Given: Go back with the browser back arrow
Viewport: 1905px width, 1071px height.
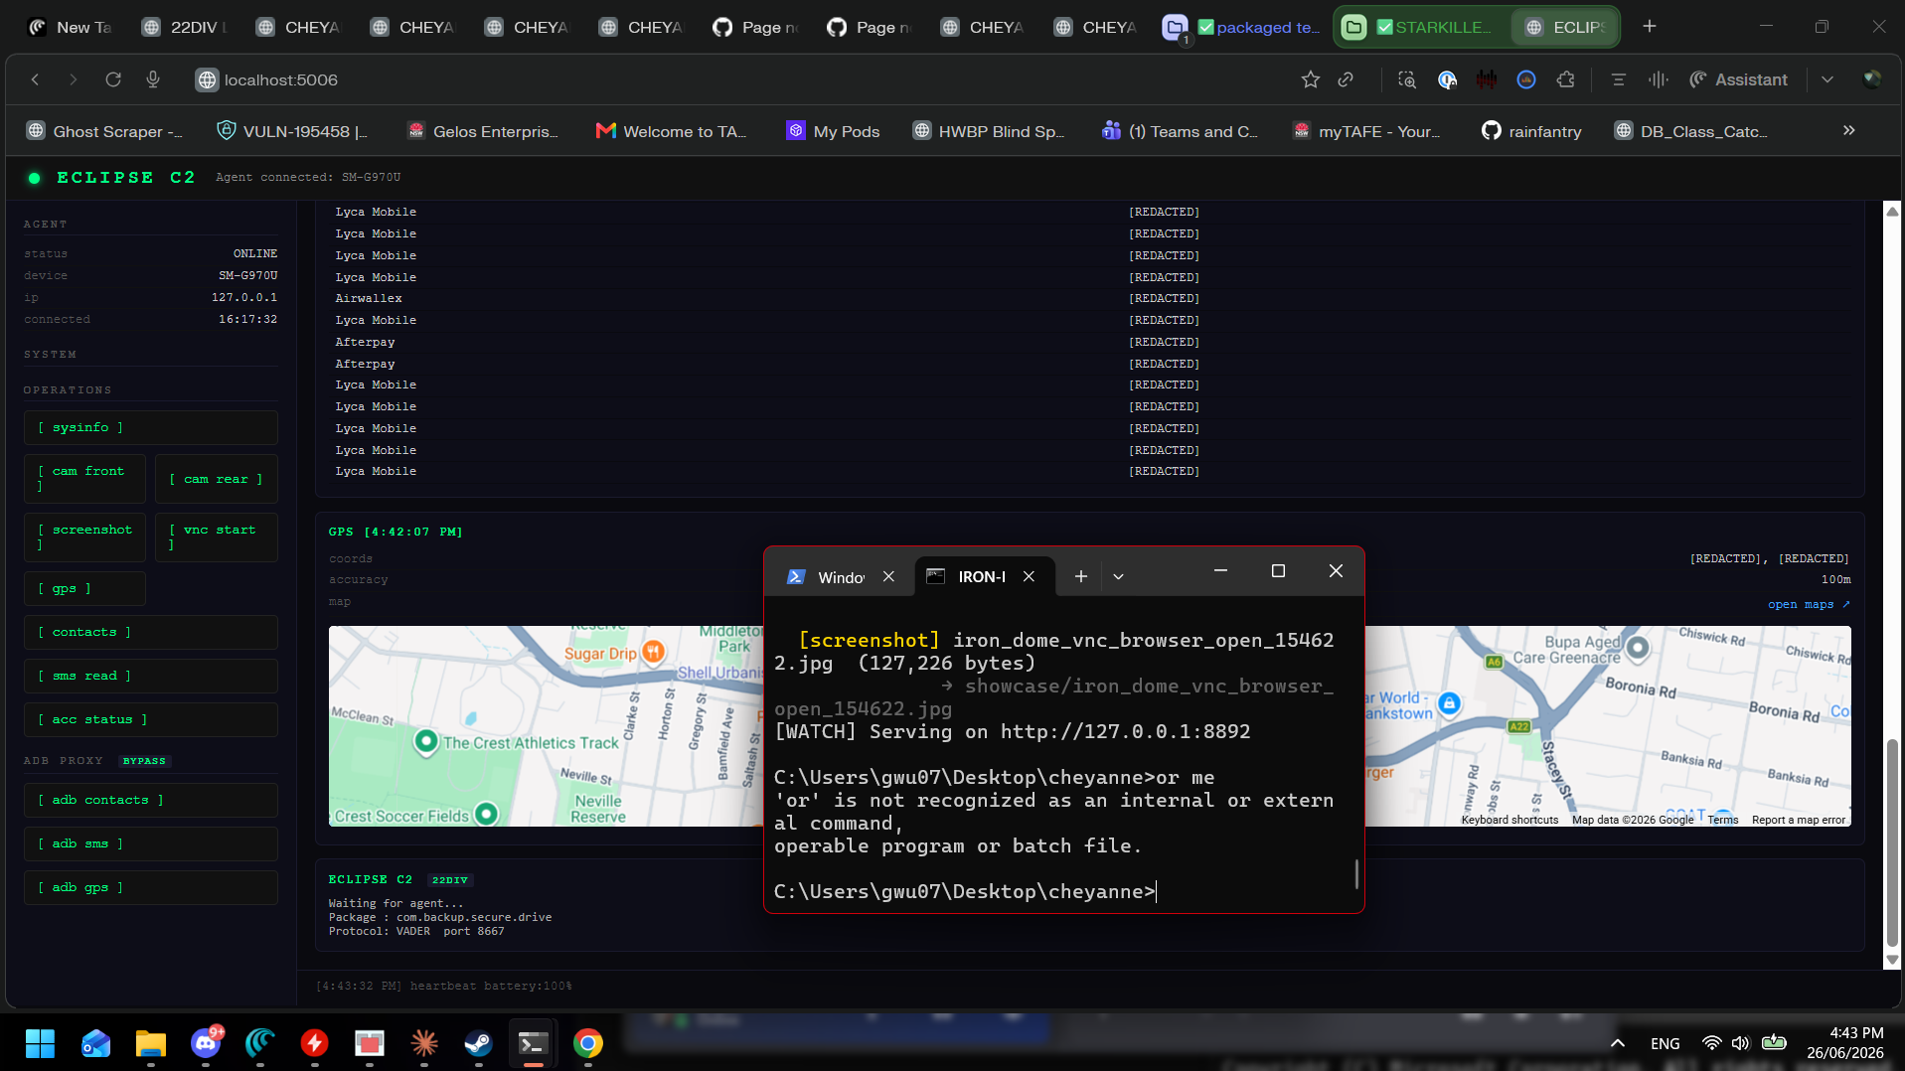Looking at the screenshot, I should (35, 79).
